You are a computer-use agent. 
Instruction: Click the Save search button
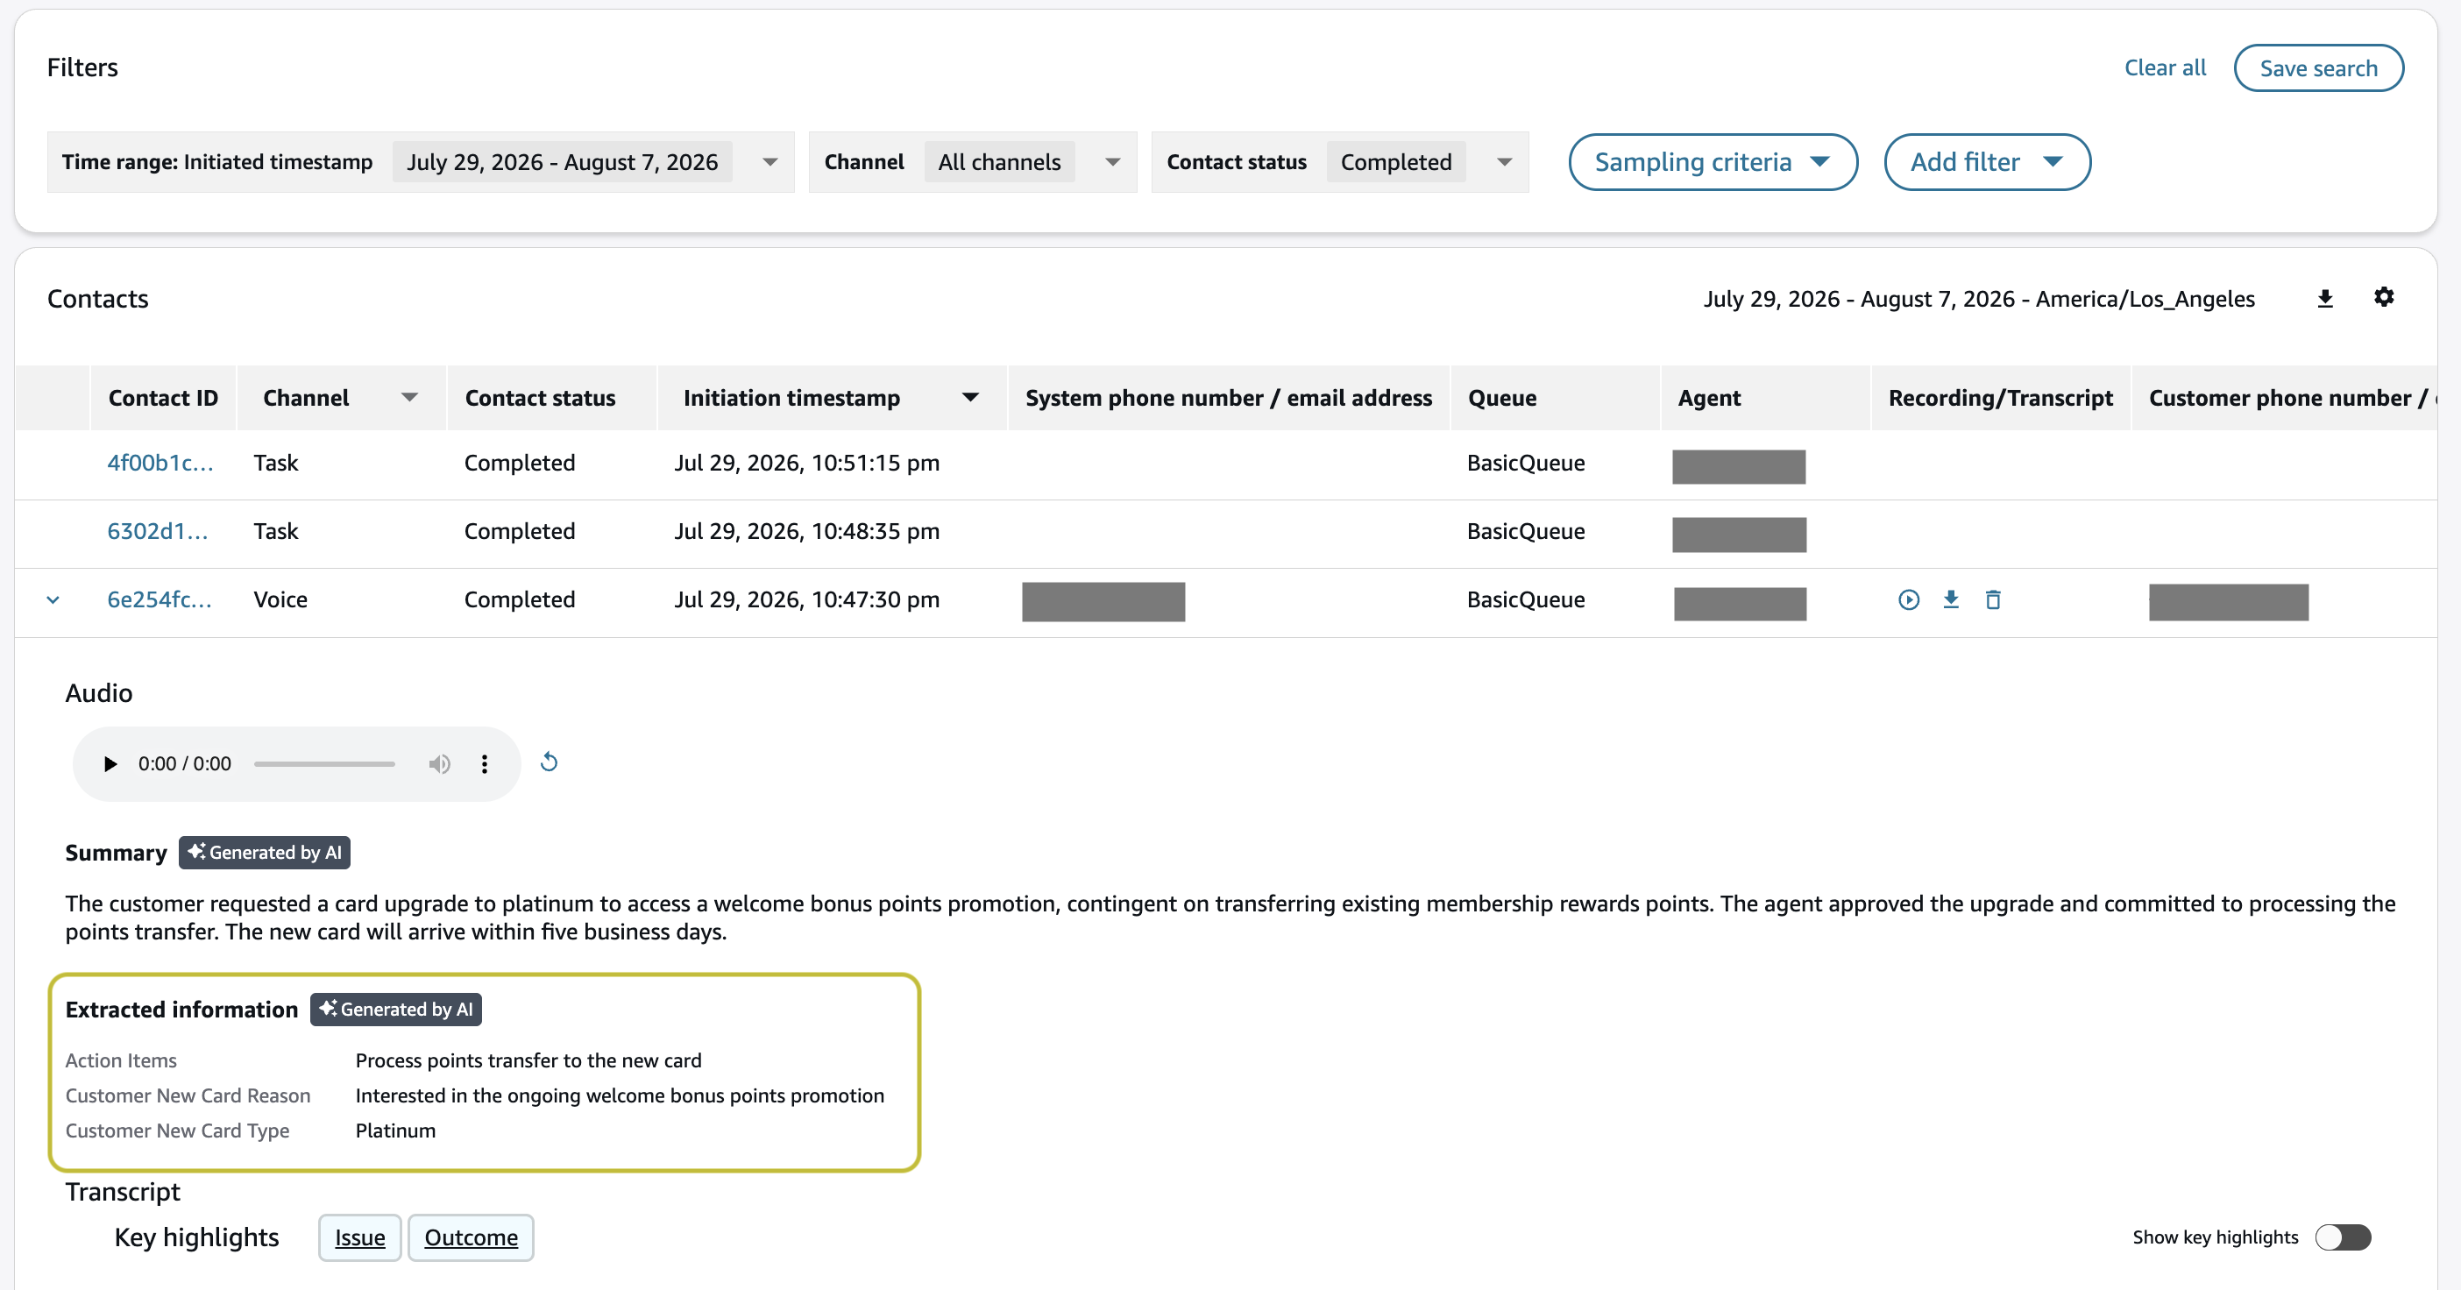tap(2317, 67)
